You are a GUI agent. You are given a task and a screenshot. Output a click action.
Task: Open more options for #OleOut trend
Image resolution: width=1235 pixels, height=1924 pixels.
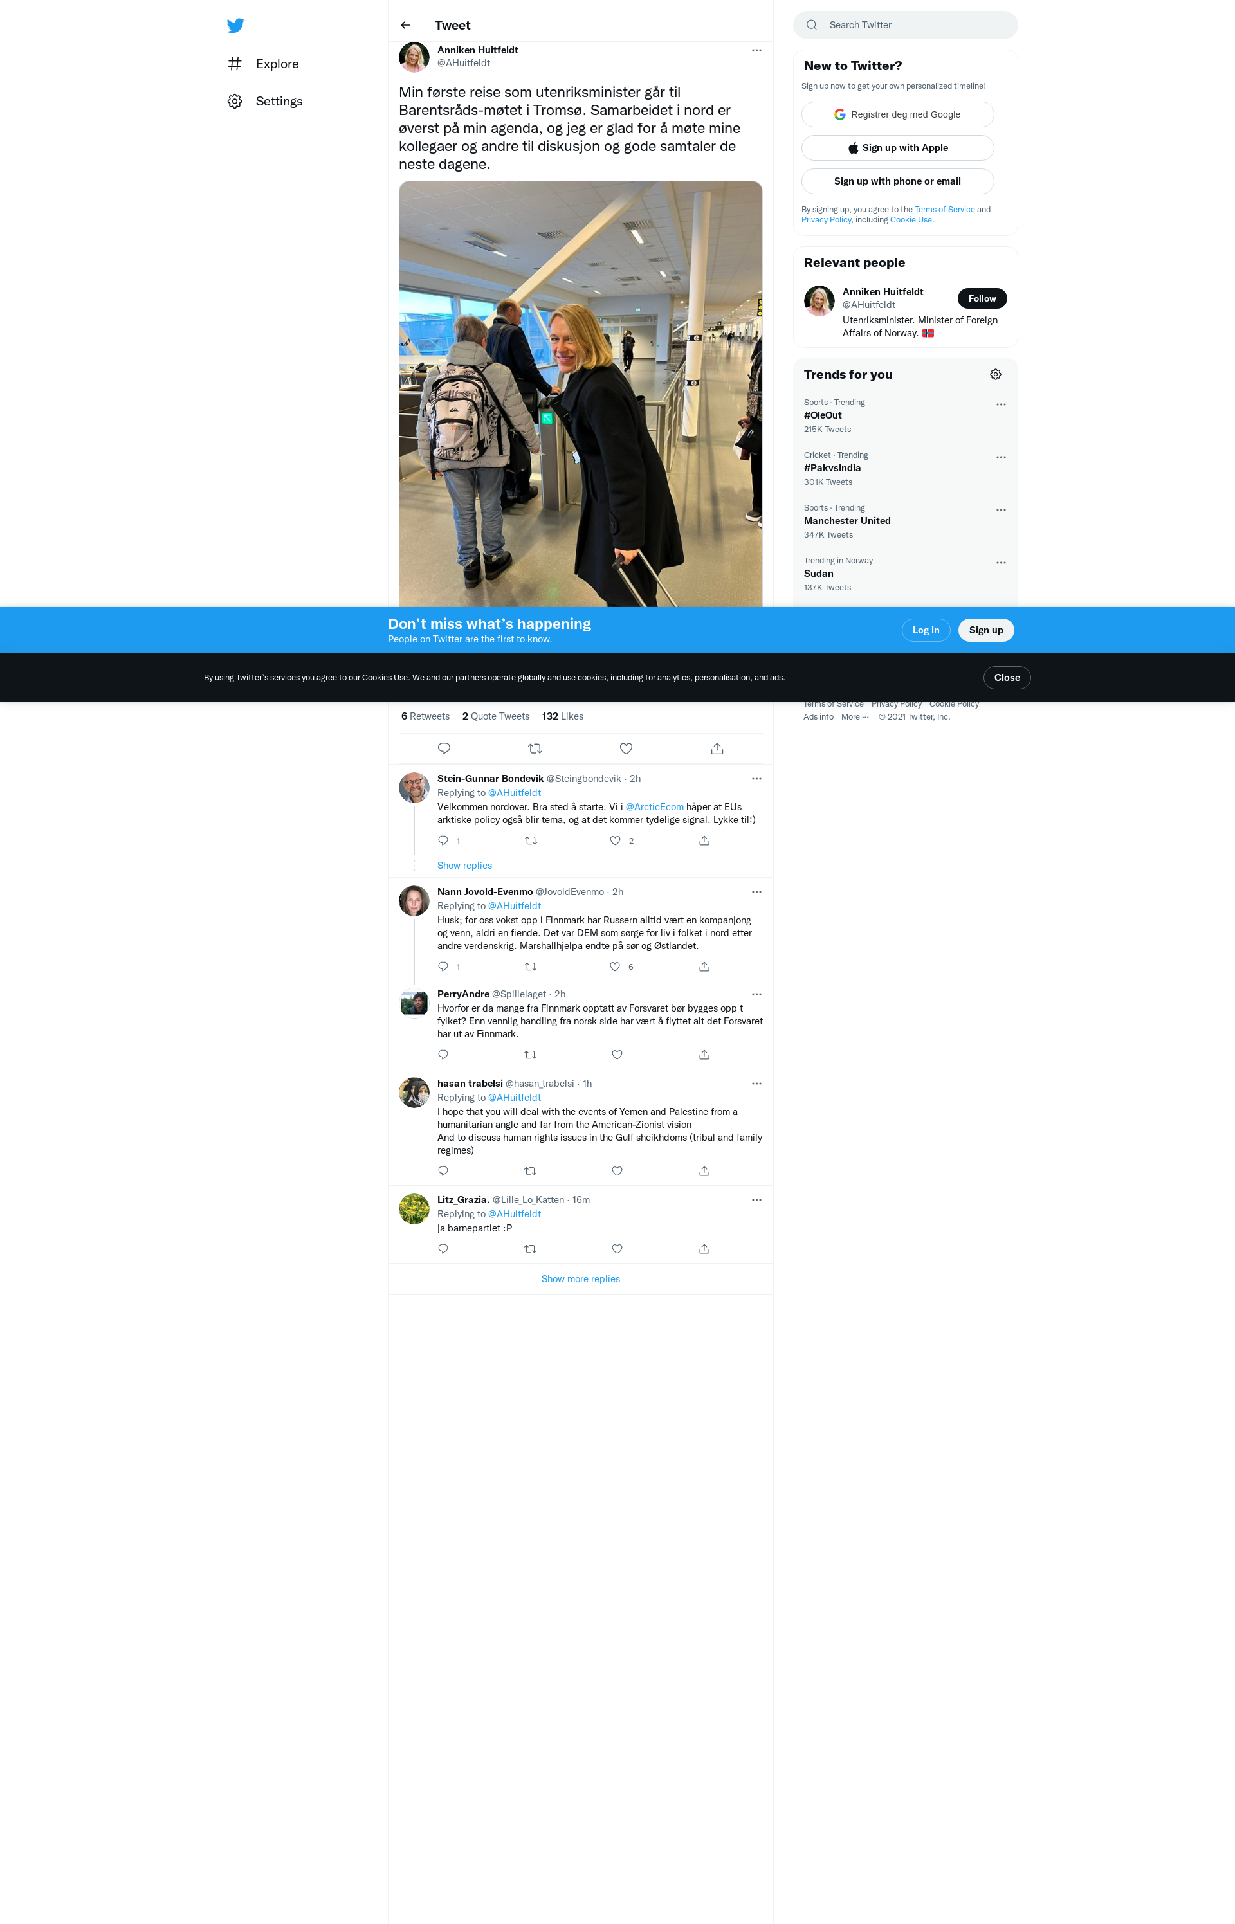pos(1000,405)
